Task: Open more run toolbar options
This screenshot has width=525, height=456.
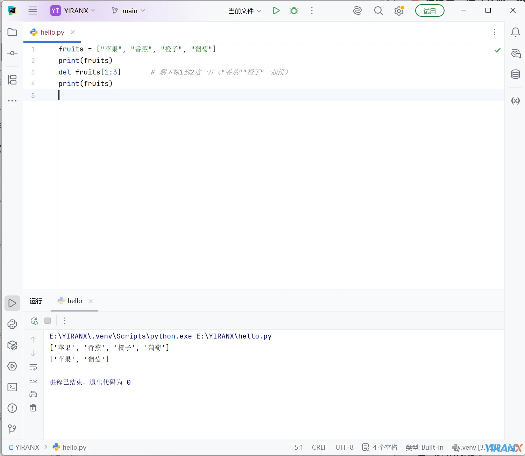Action: tap(65, 321)
